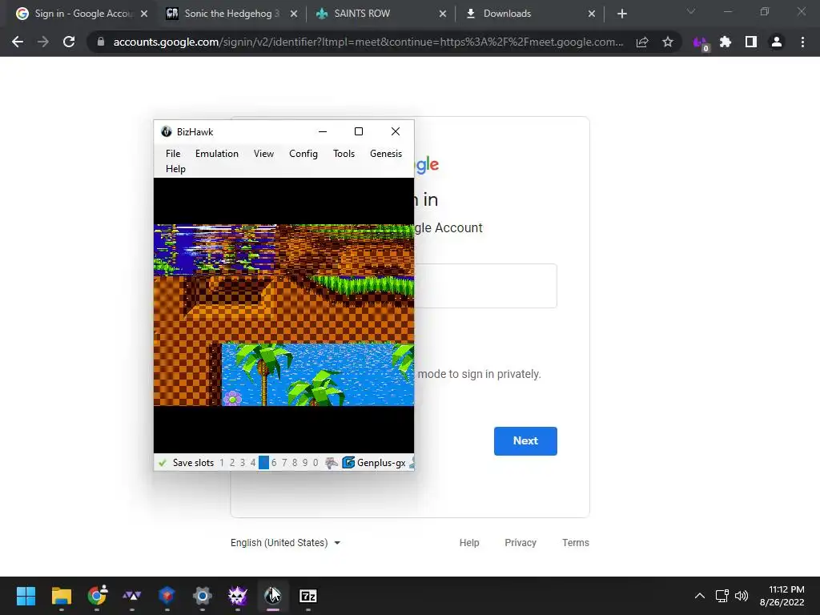
Task: Open Chrome Extensions puzzle menu
Action: click(726, 42)
